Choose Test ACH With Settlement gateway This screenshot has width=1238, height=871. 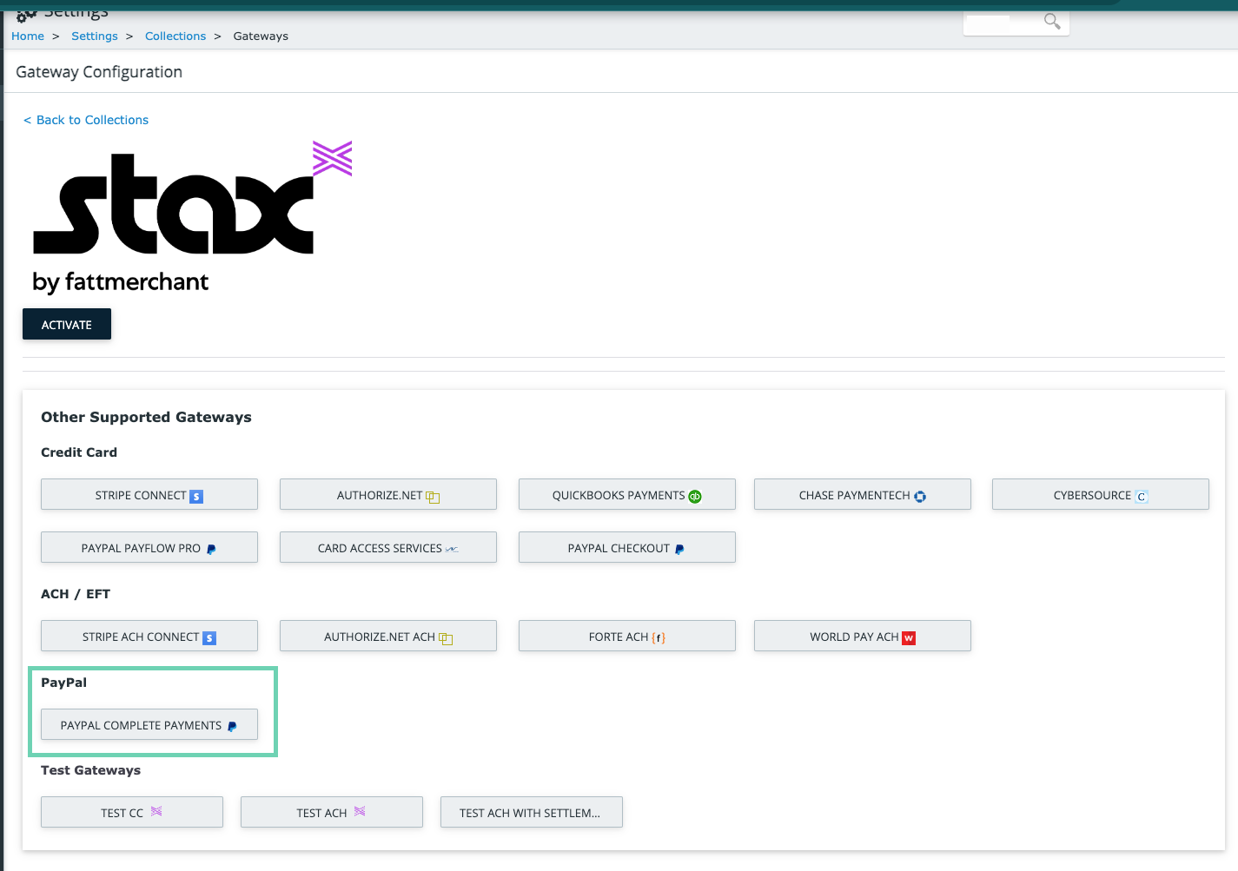(x=532, y=812)
